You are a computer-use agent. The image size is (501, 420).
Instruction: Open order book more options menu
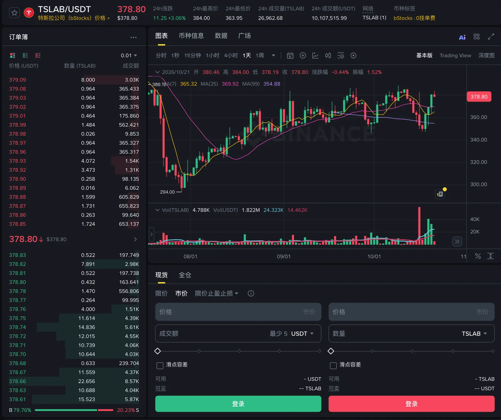(x=134, y=37)
